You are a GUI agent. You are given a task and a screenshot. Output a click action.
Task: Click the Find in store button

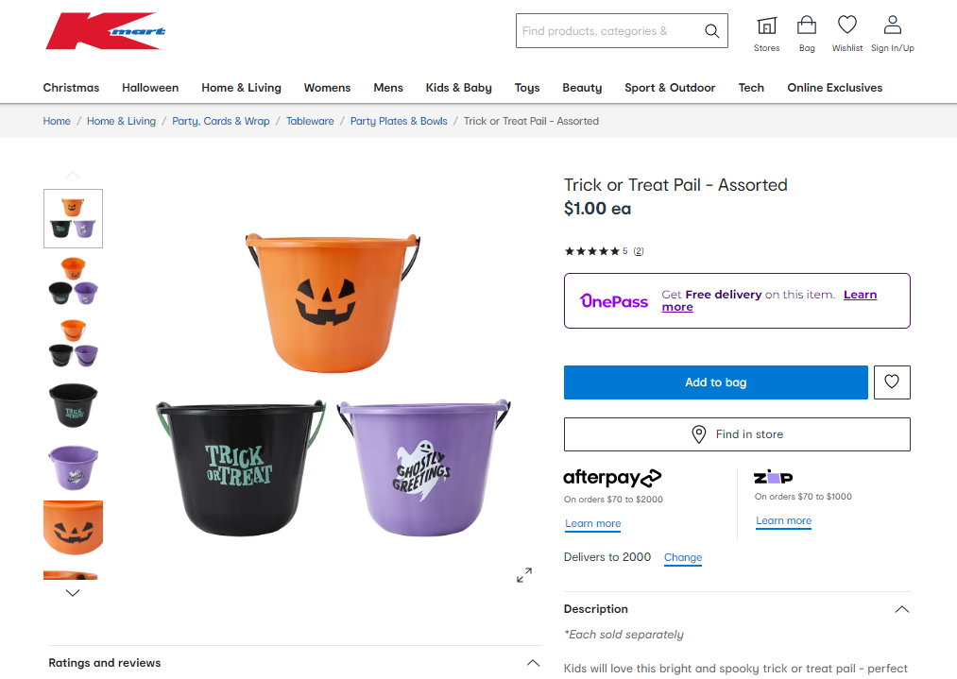(737, 434)
